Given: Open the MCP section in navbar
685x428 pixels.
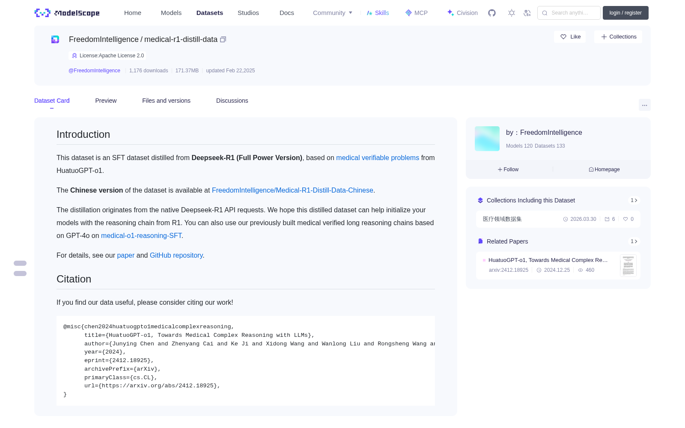Looking at the screenshot, I should coord(416,13).
